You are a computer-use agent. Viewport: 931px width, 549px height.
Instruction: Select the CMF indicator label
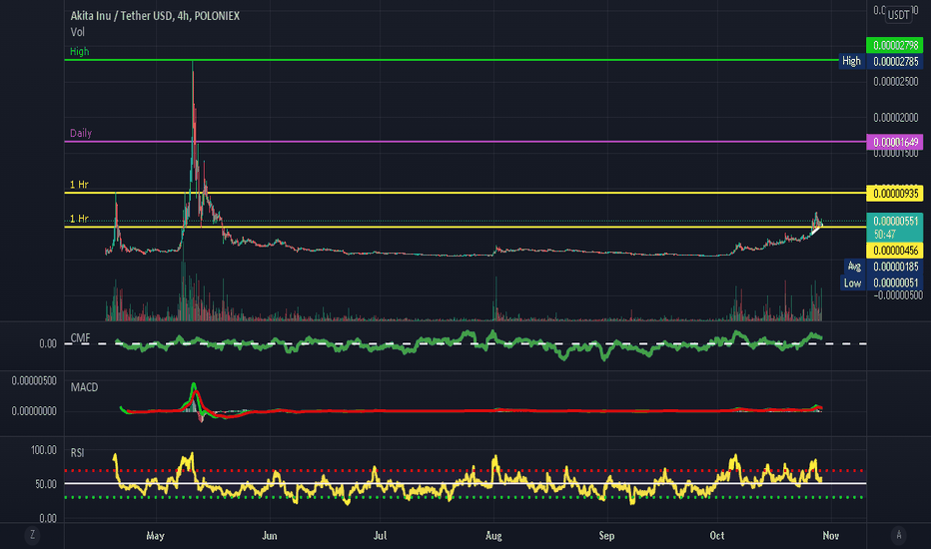click(80, 338)
